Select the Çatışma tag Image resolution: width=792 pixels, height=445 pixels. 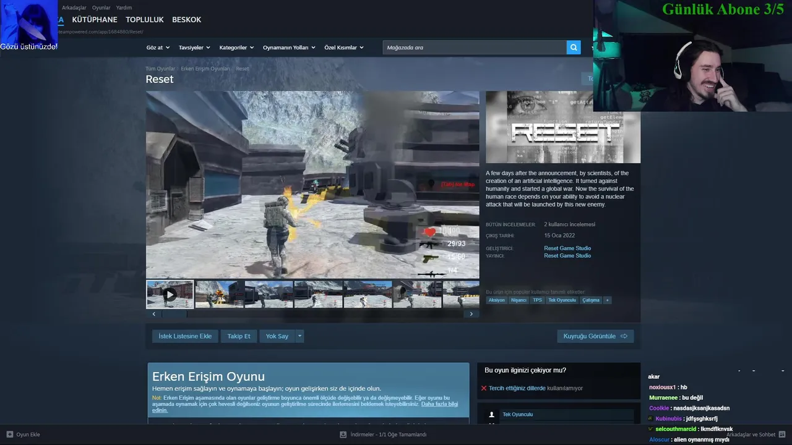(591, 300)
